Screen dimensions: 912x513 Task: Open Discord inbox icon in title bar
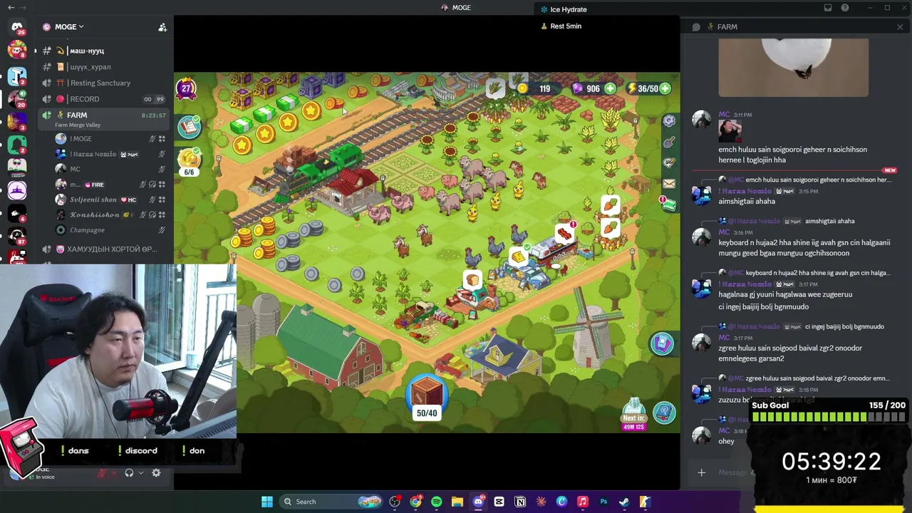pos(828,8)
